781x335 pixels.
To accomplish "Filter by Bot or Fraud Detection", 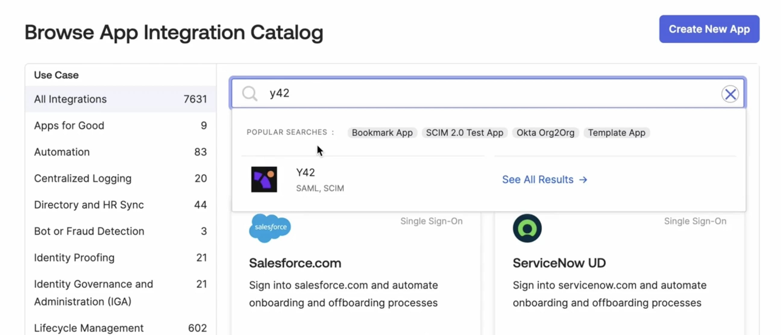I will click(120, 231).
